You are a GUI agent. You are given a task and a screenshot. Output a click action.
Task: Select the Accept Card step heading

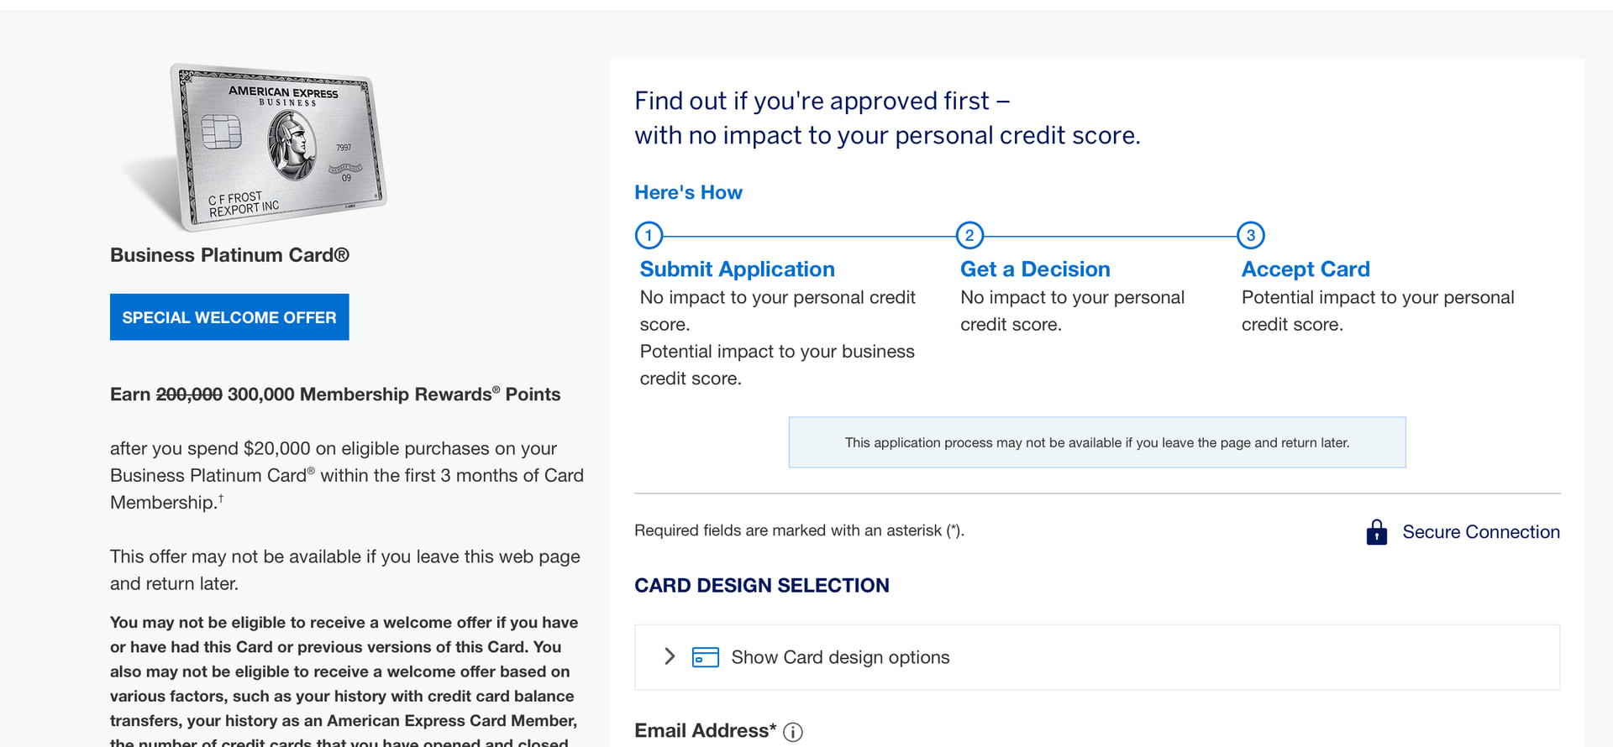(1306, 269)
